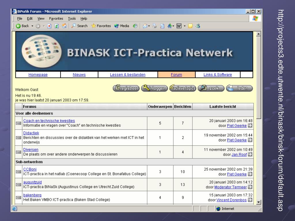Click the envelope icon in the Diversen row

click(18, 152)
